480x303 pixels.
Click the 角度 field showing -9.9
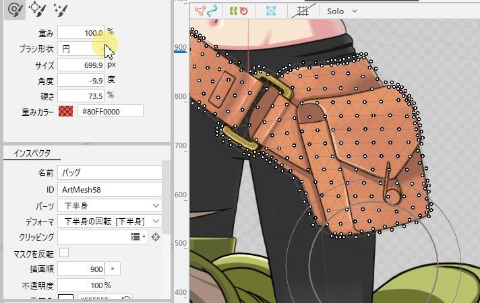pos(81,80)
